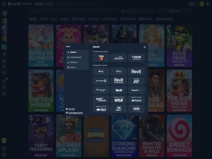Open the Withdraw wallet section
212x159 pixels.
[77, 62]
